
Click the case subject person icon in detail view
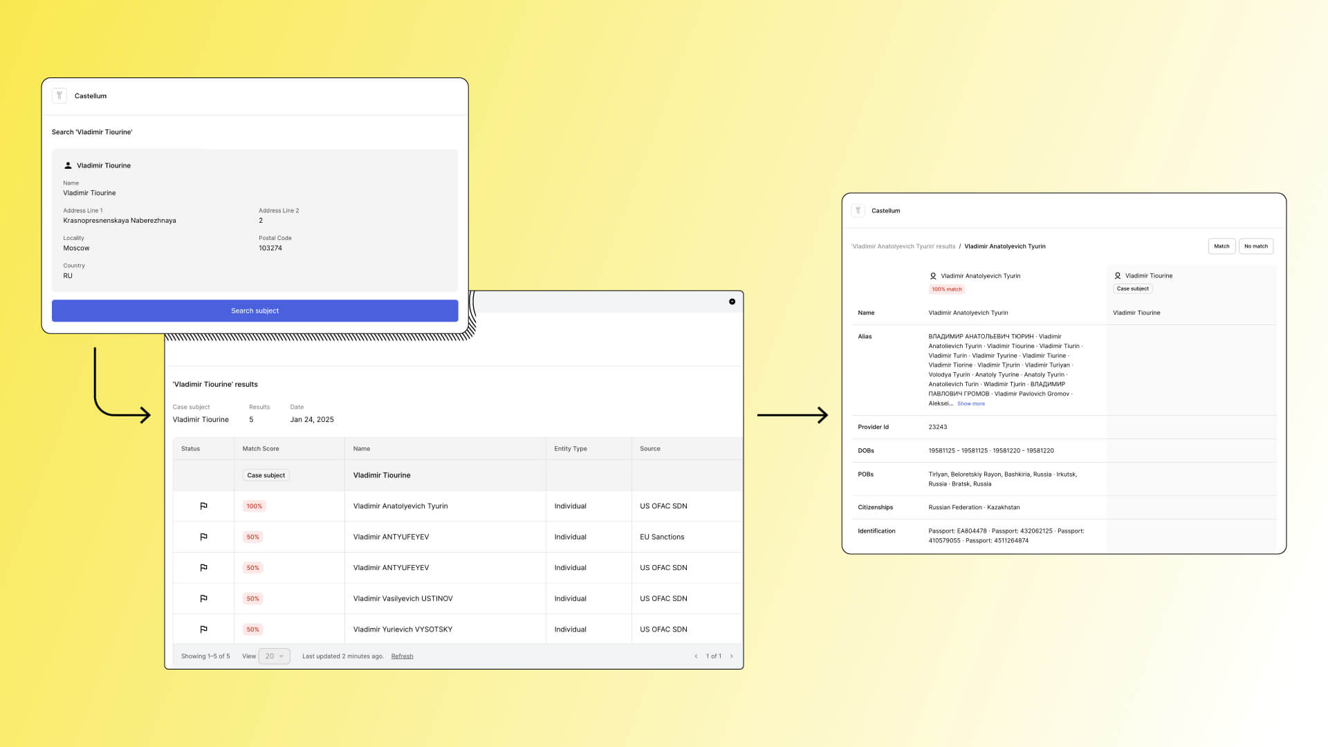click(1117, 275)
